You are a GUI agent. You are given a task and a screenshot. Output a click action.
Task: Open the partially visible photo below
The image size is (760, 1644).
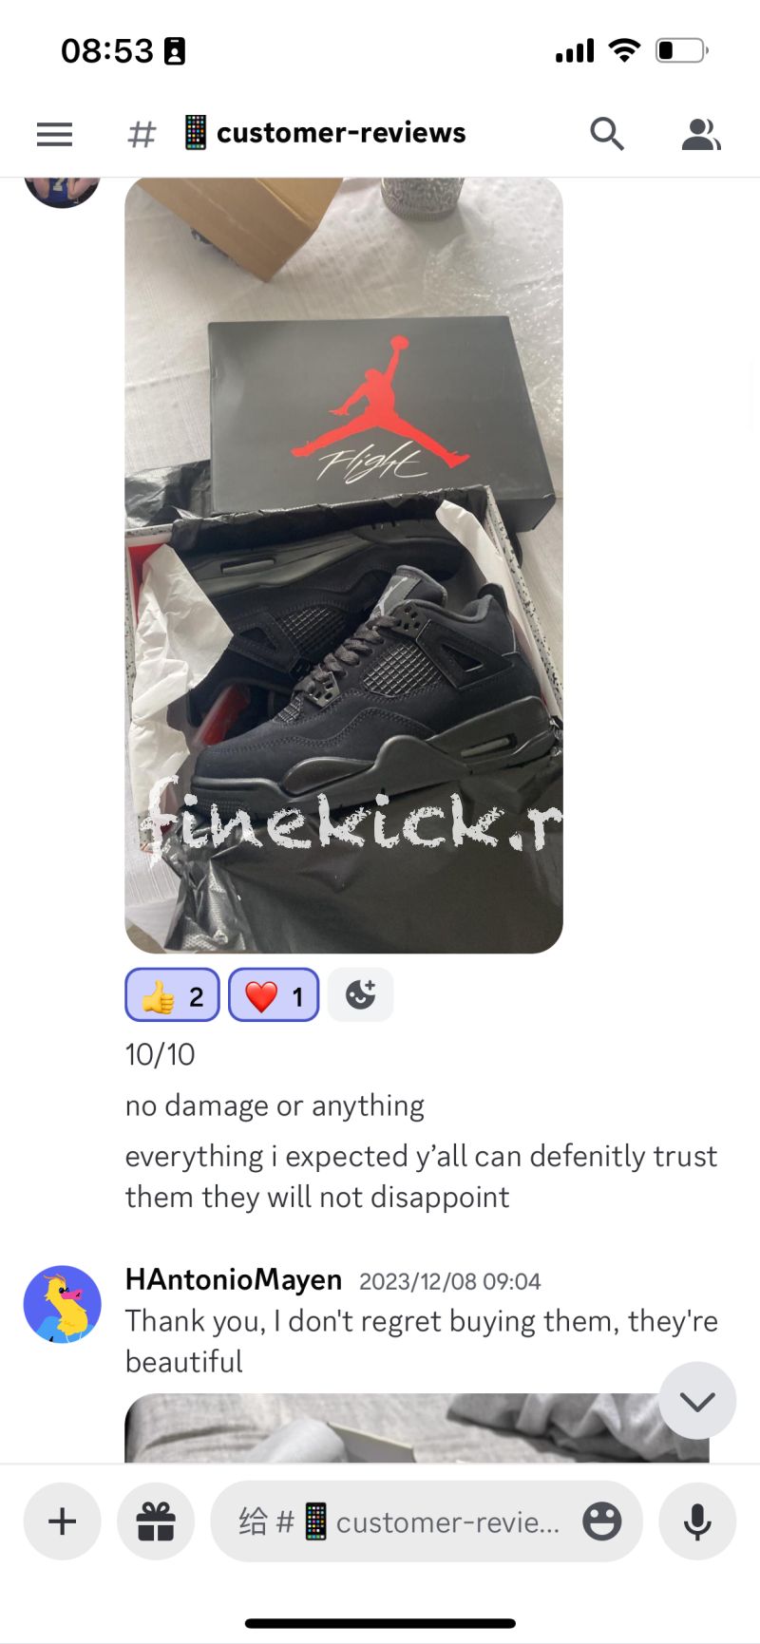click(417, 1427)
